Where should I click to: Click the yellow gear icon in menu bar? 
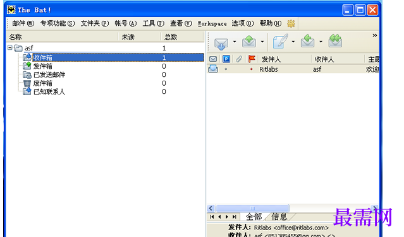point(291,23)
